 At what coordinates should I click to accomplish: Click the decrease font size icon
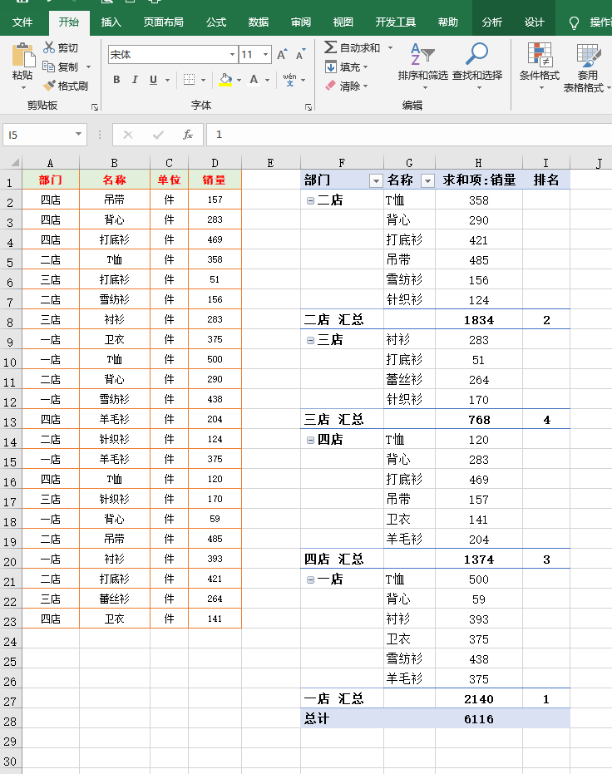(x=300, y=54)
